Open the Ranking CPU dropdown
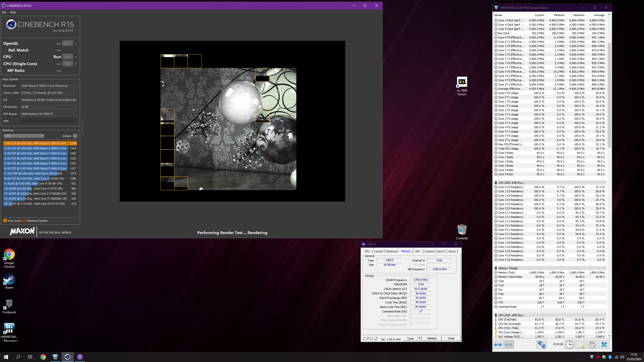This screenshot has width=644, height=362. click(24, 136)
